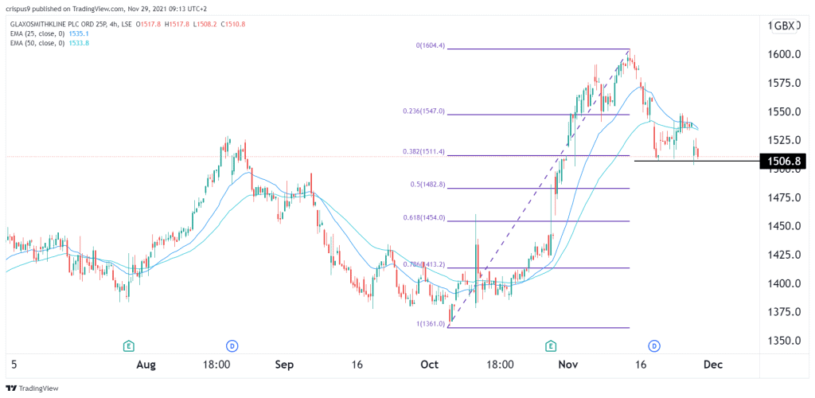Viewport: 815px width, 398px height.
Task: Click the Nov time axis label
Action: (568, 365)
